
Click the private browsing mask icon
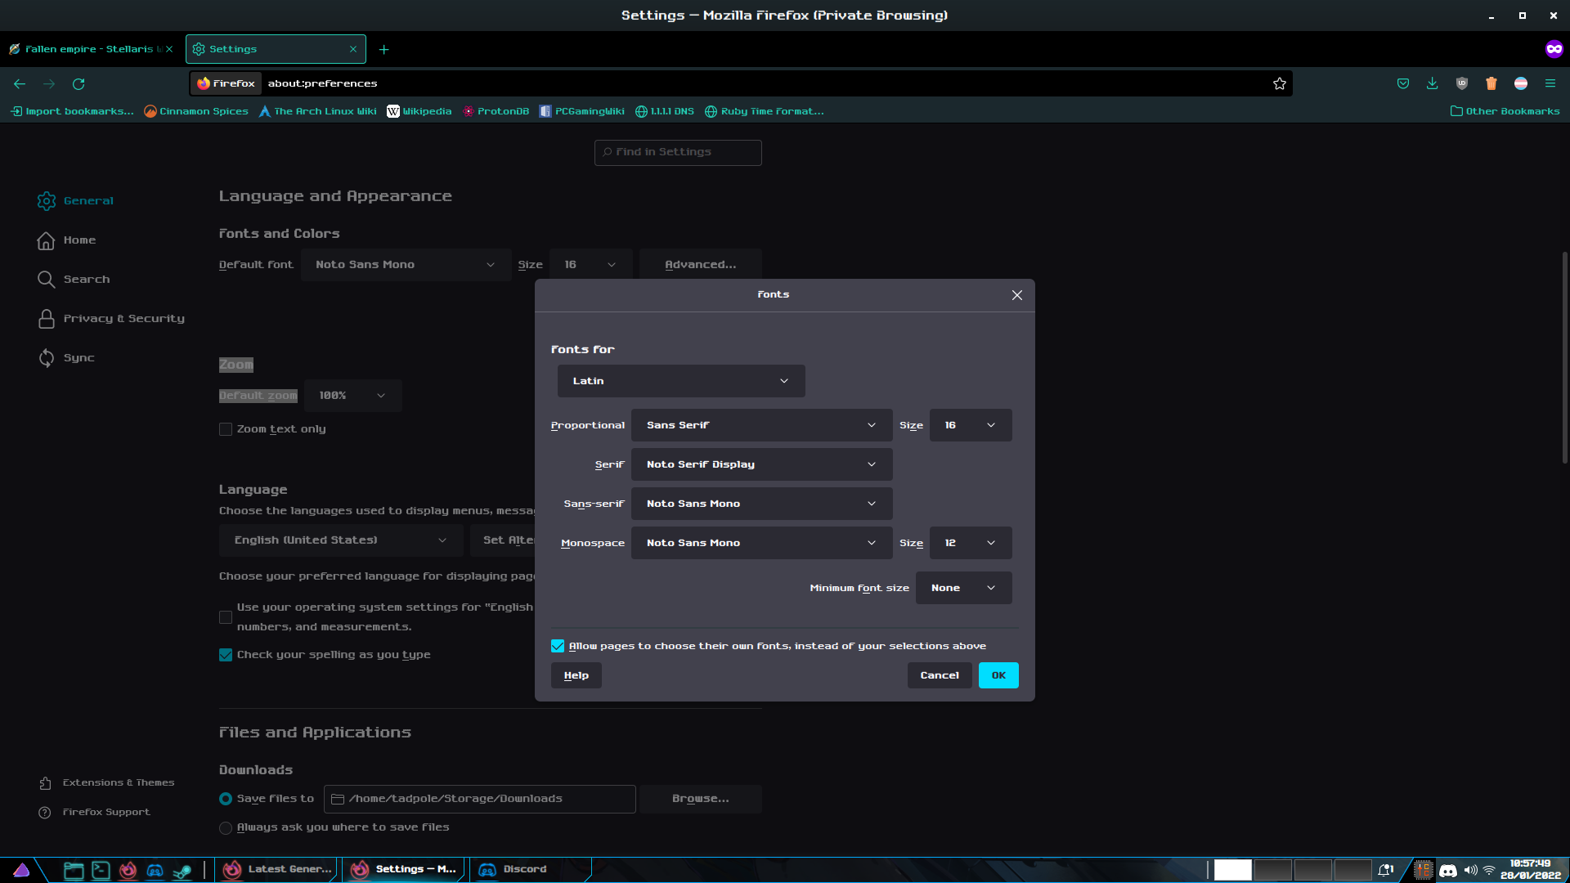tap(1554, 49)
